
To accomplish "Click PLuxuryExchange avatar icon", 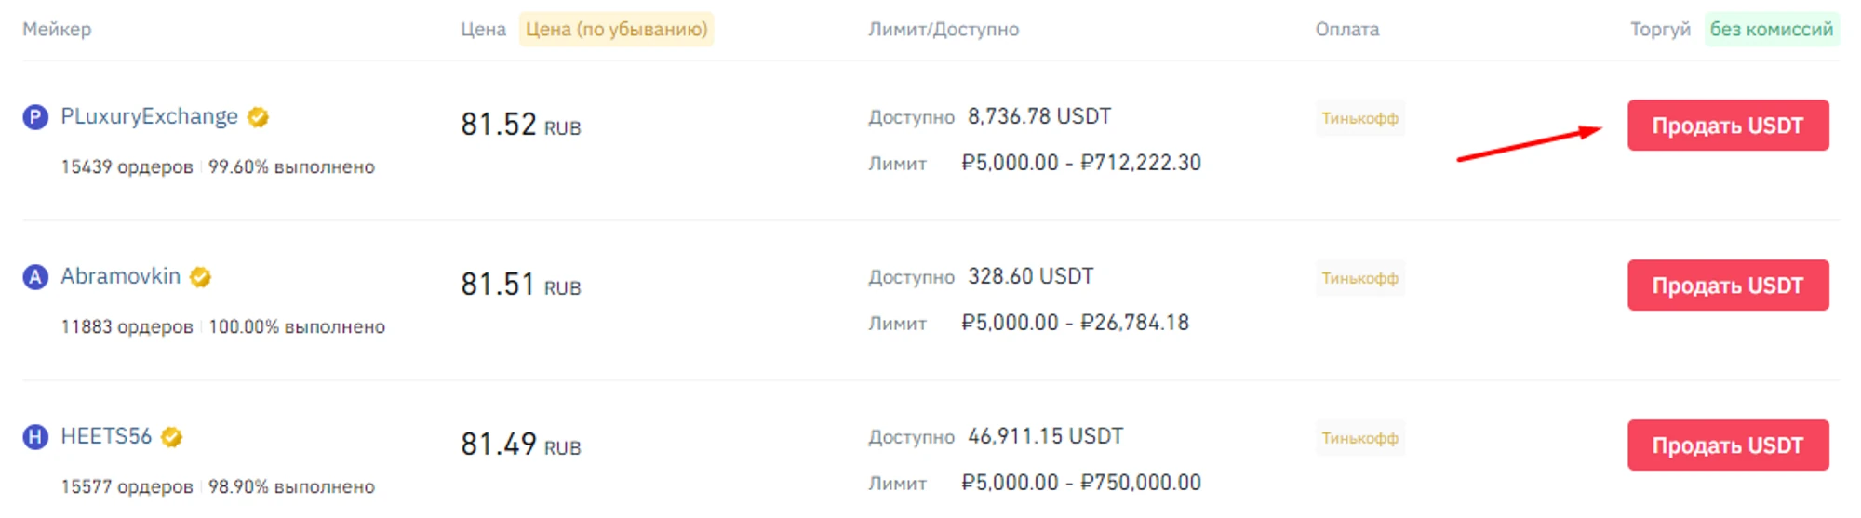I will (35, 117).
